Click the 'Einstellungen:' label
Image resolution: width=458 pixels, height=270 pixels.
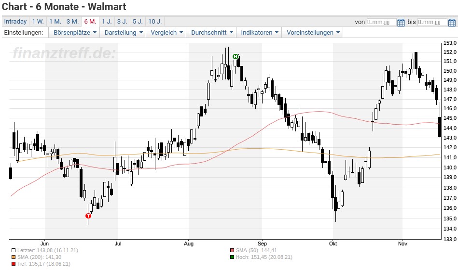pyautogui.click(x=23, y=32)
